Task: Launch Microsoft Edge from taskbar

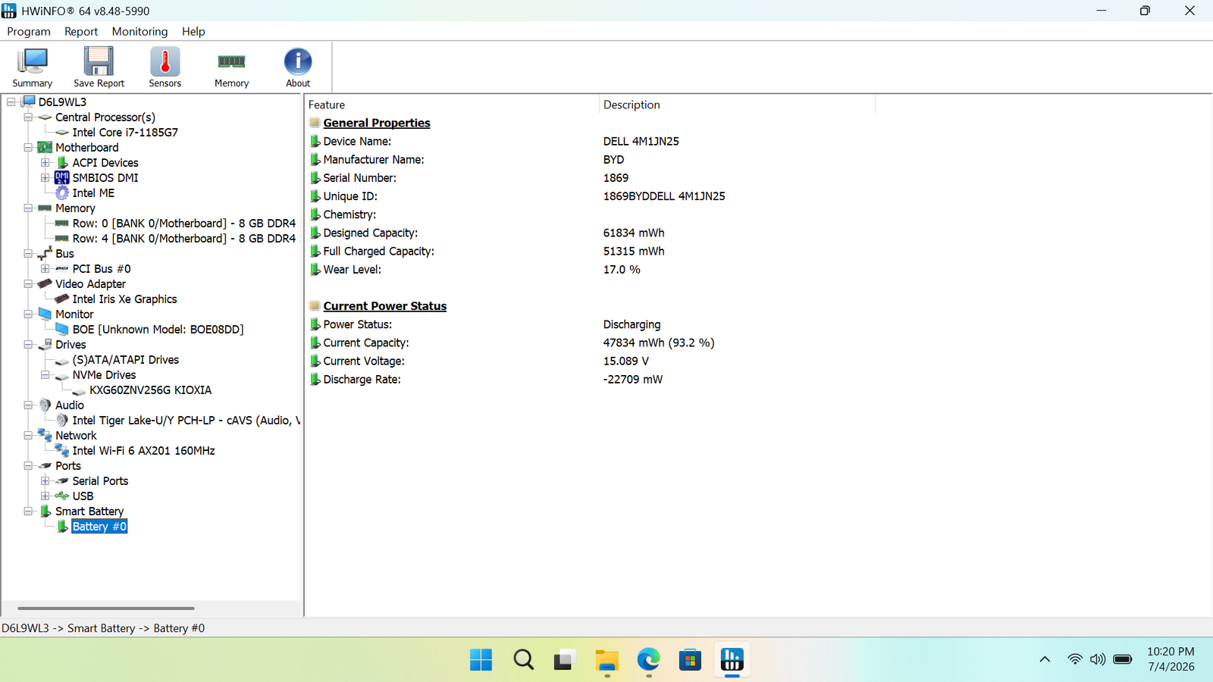Action: (x=648, y=660)
